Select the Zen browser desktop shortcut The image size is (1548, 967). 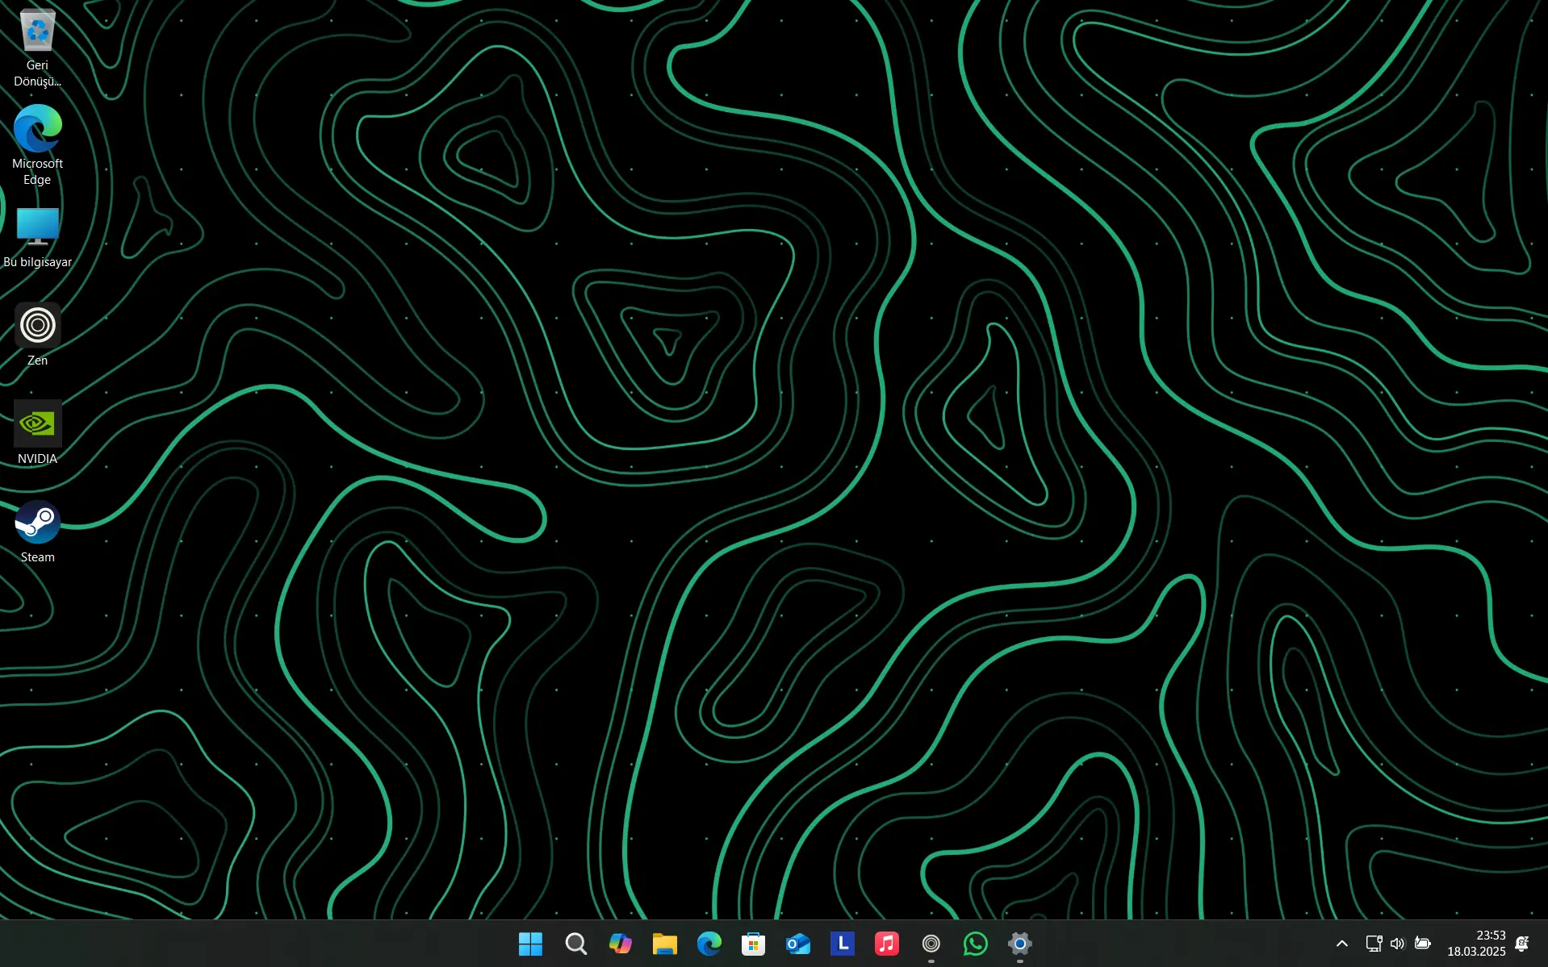[x=37, y=335]
